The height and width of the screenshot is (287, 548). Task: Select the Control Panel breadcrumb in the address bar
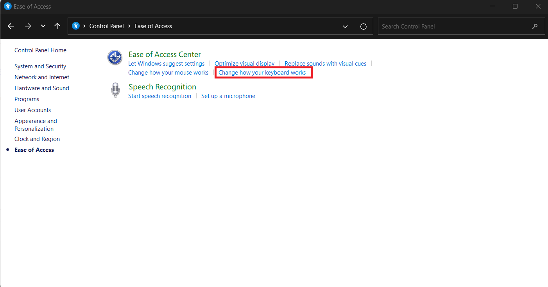[x=107, y=26]
